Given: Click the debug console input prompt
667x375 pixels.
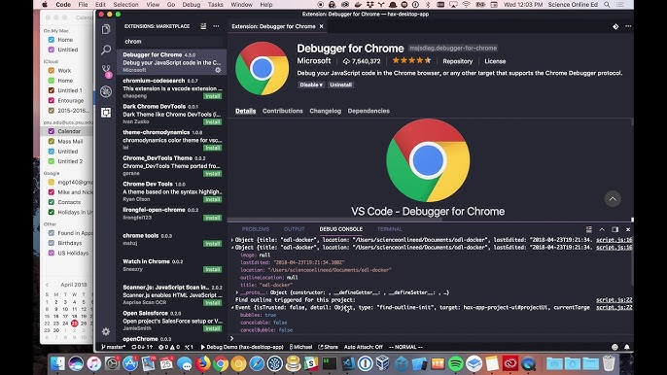Looking at the screenshot, I should pyautogui.click(x=430, y=338).
